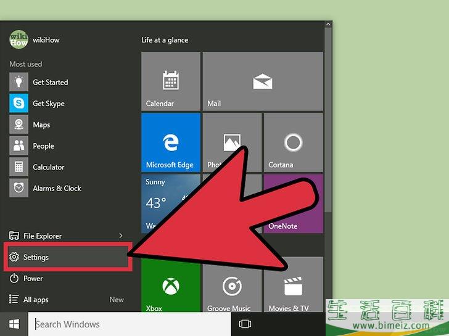Launch Microsoft Edge tile
The image size is (449, 336).
171,142
